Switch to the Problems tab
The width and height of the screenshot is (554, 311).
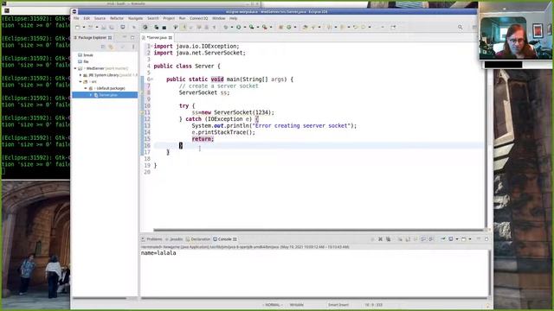[x=151, y=239]
